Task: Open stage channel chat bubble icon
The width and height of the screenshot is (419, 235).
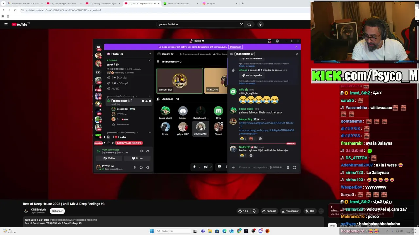Action: [x=143, y=101]
